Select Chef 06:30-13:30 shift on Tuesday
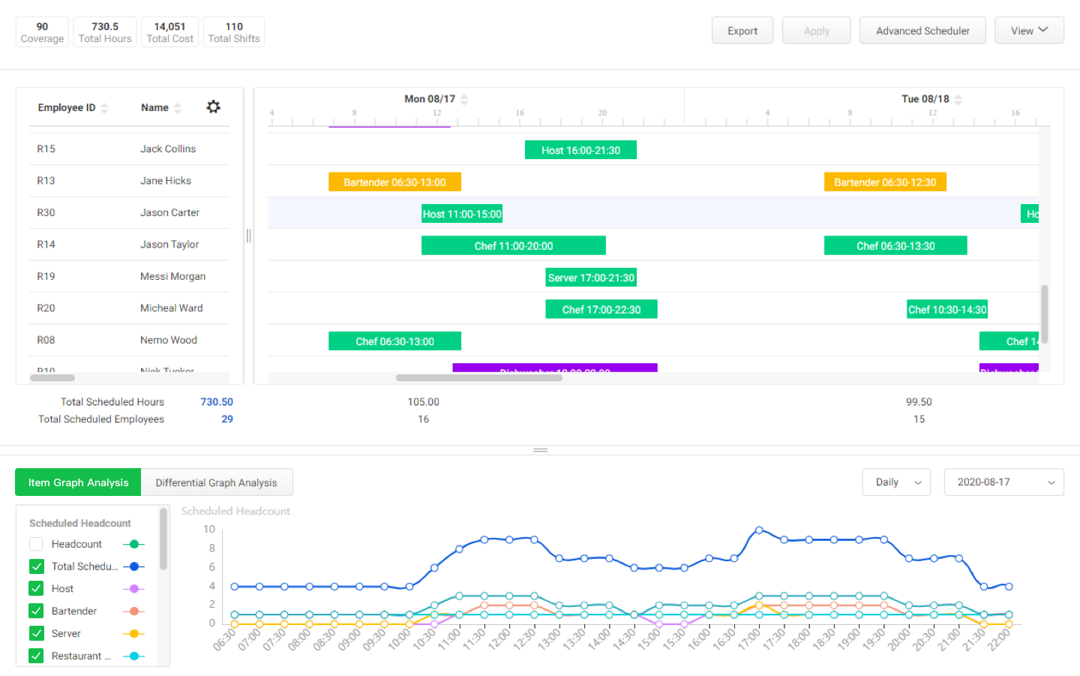1080x676 pixels. pos(895,246)
